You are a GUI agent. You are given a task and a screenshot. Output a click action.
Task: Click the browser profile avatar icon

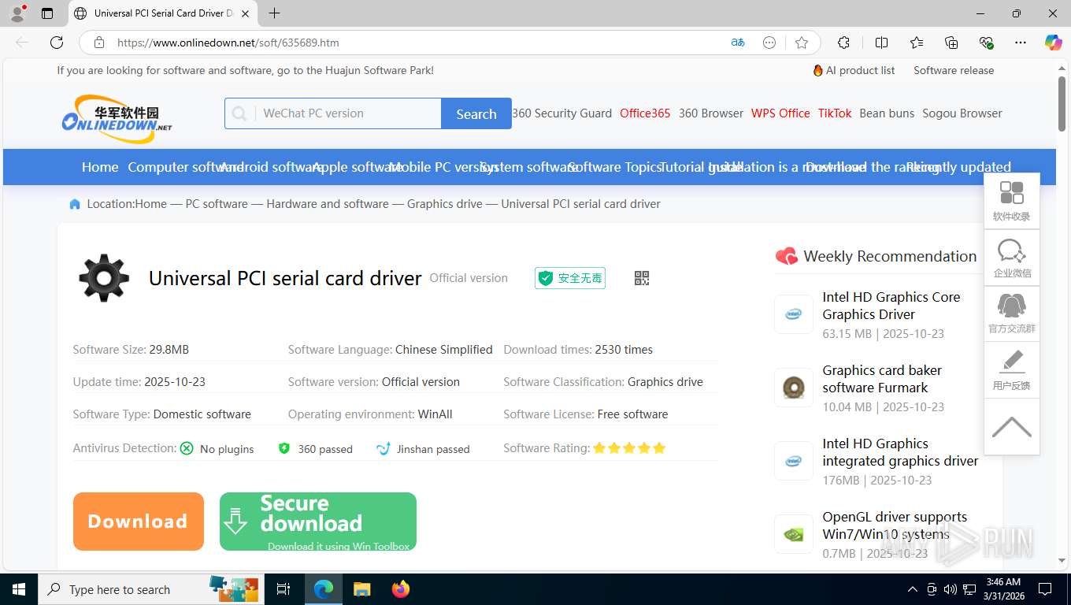(x=17, y=13)
